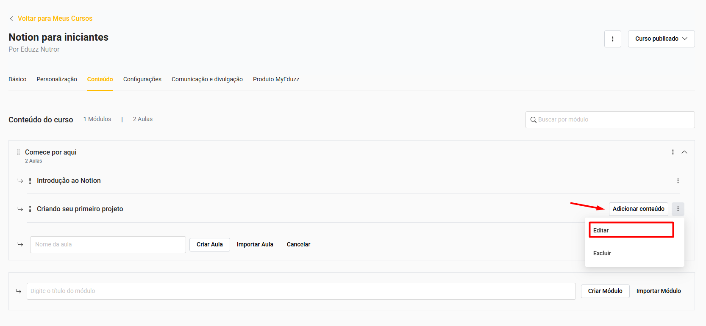
Task: Click the Notion para iniciantes course title
Action: [x=58, y=37]
